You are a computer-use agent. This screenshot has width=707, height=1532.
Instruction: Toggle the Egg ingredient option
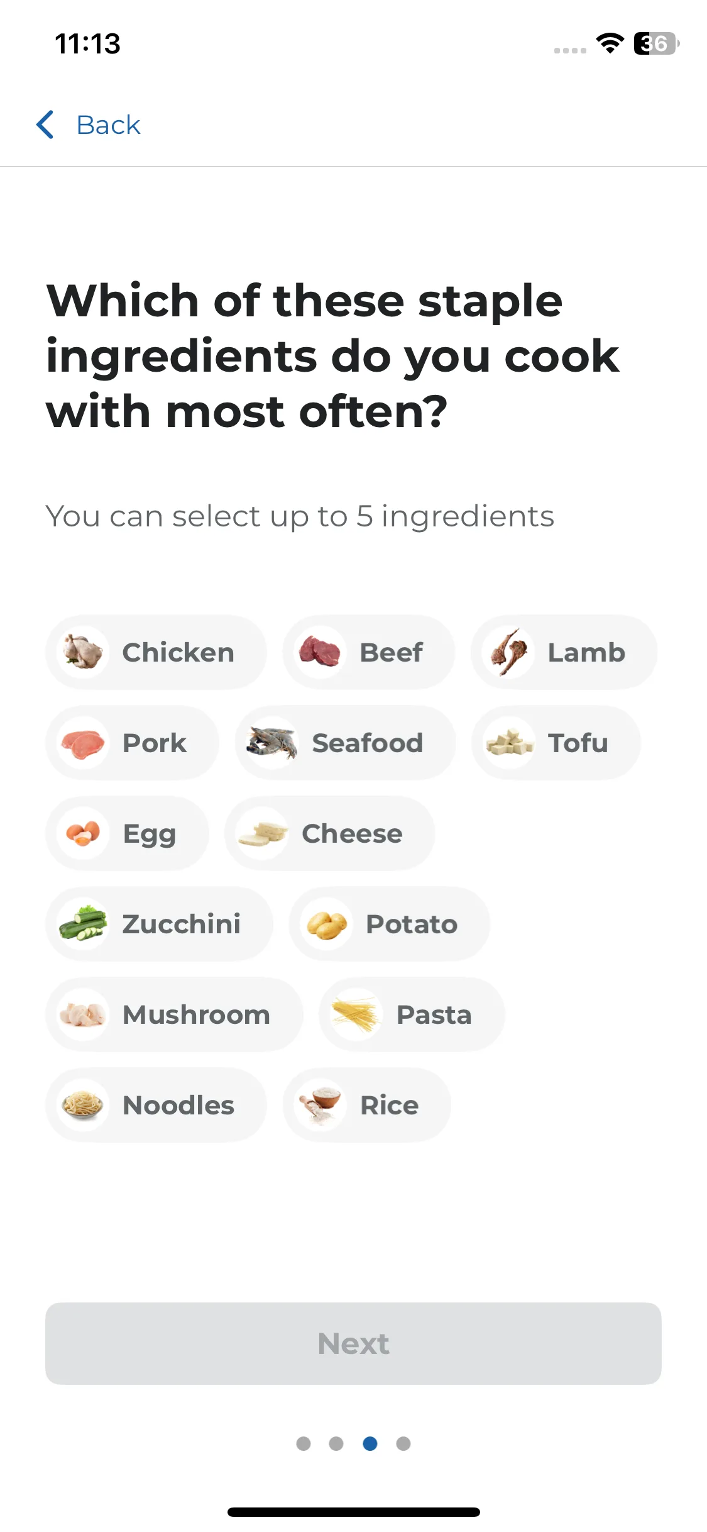pos(127,833)
